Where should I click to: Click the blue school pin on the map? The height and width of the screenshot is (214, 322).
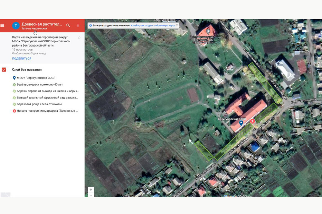pyautogui.click(x=241, y=123)
